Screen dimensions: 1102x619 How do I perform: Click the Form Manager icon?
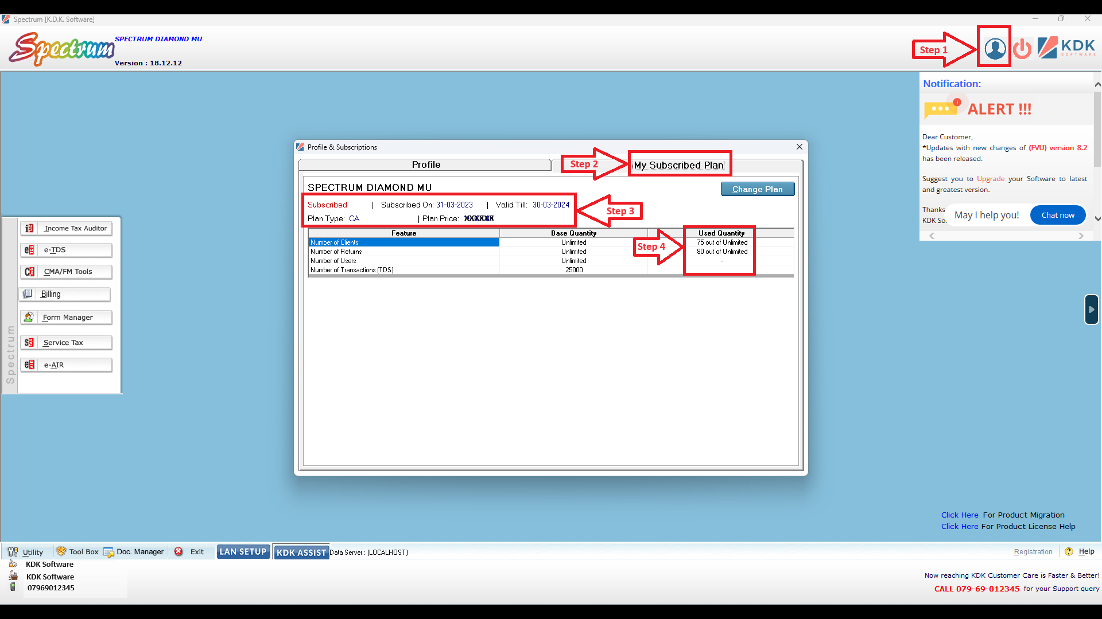pyautogui.click(x=29, y=317)
